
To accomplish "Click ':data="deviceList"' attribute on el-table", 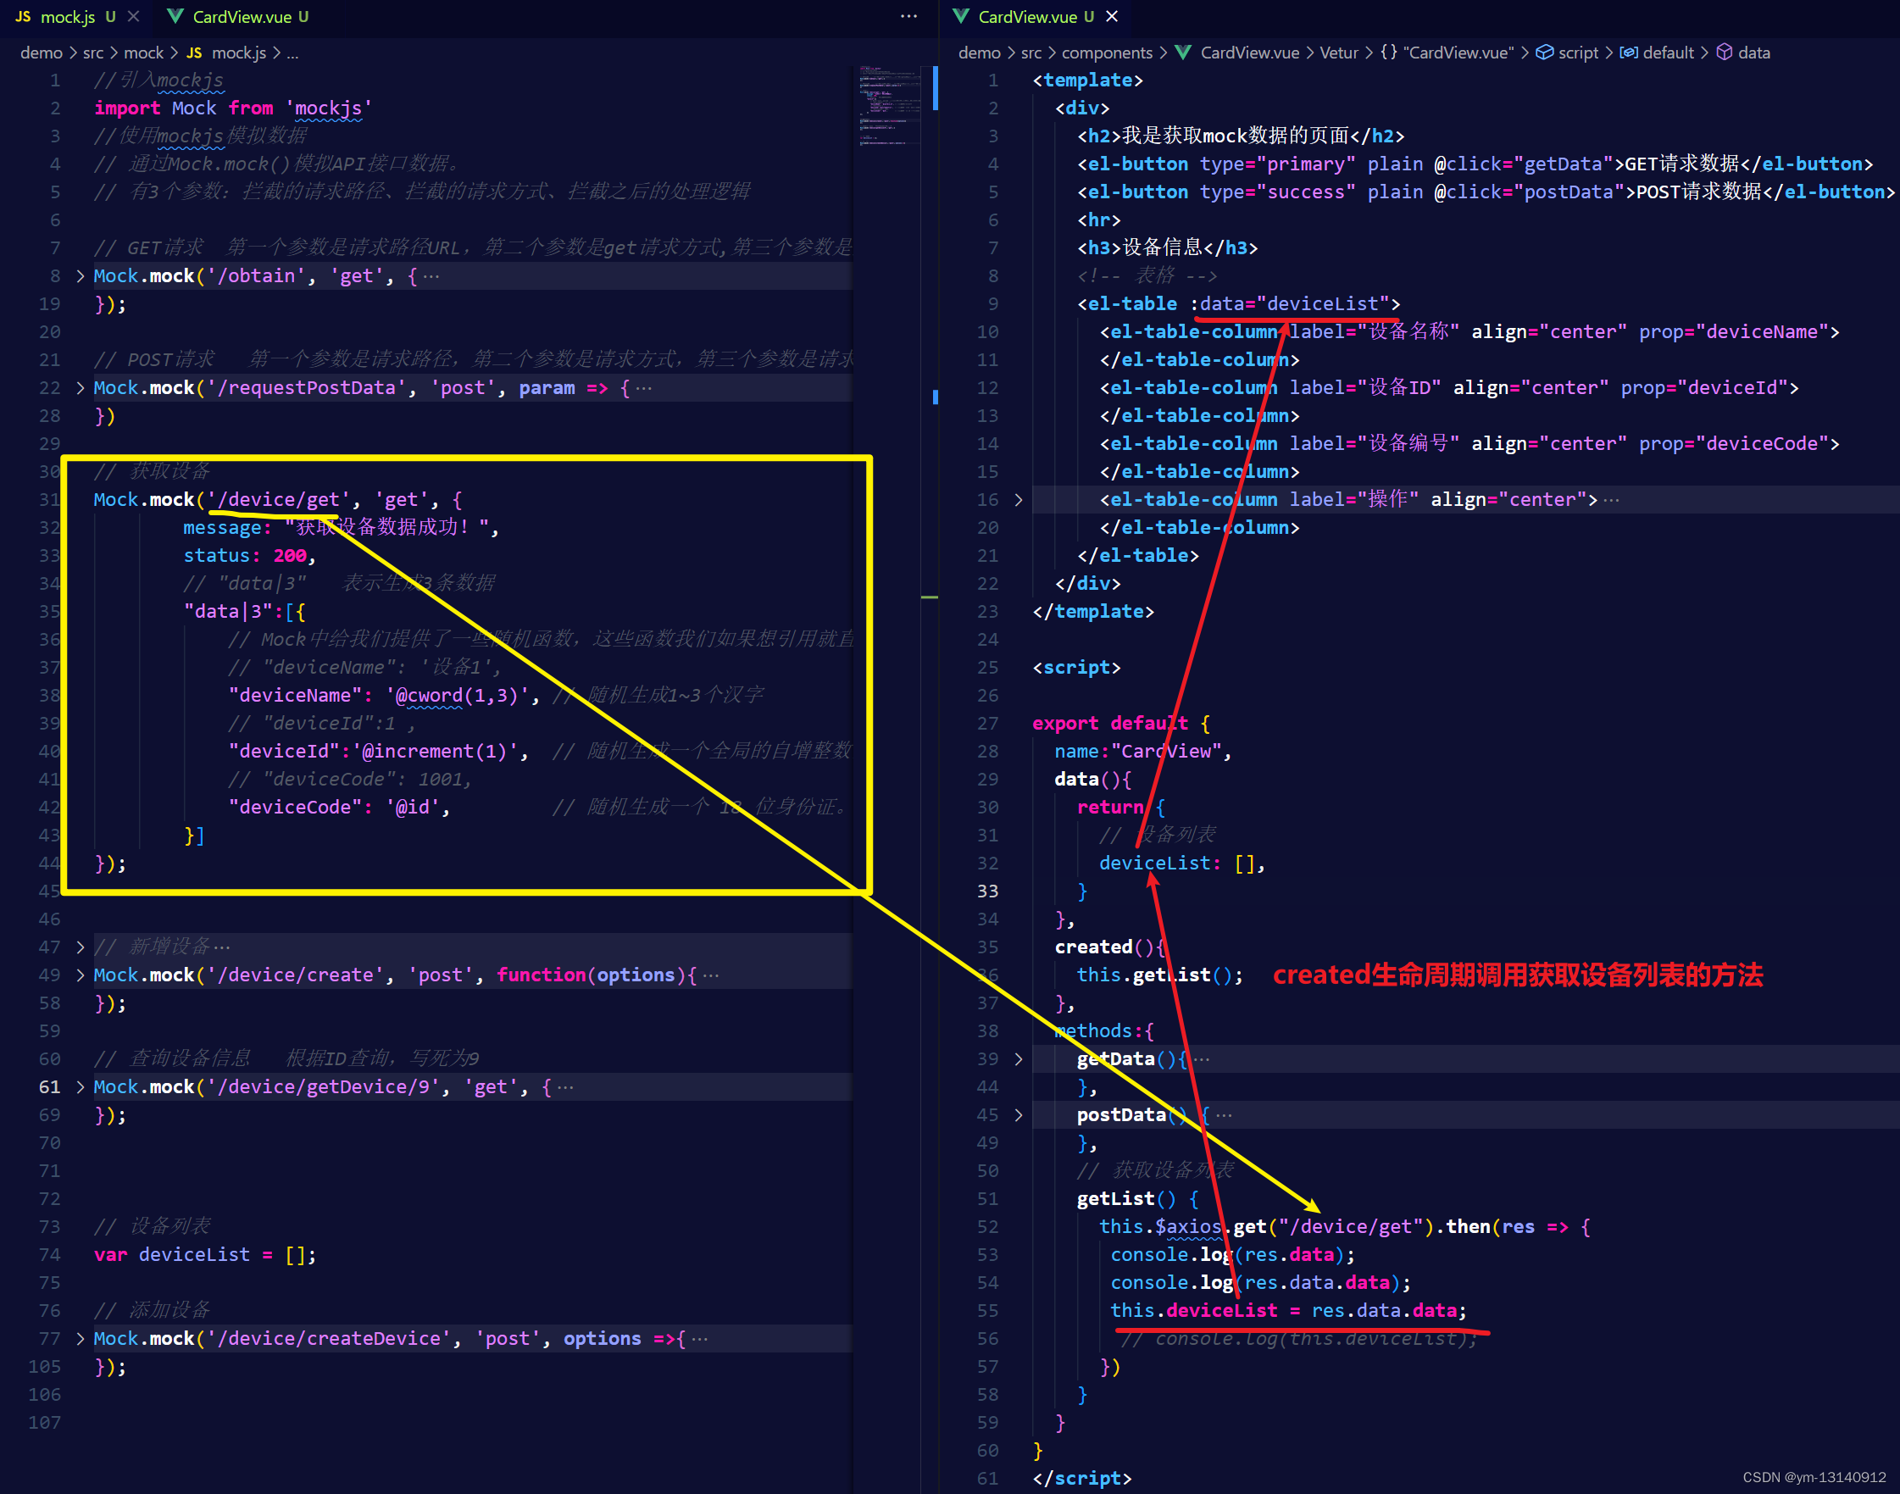I will (1290, 304).
